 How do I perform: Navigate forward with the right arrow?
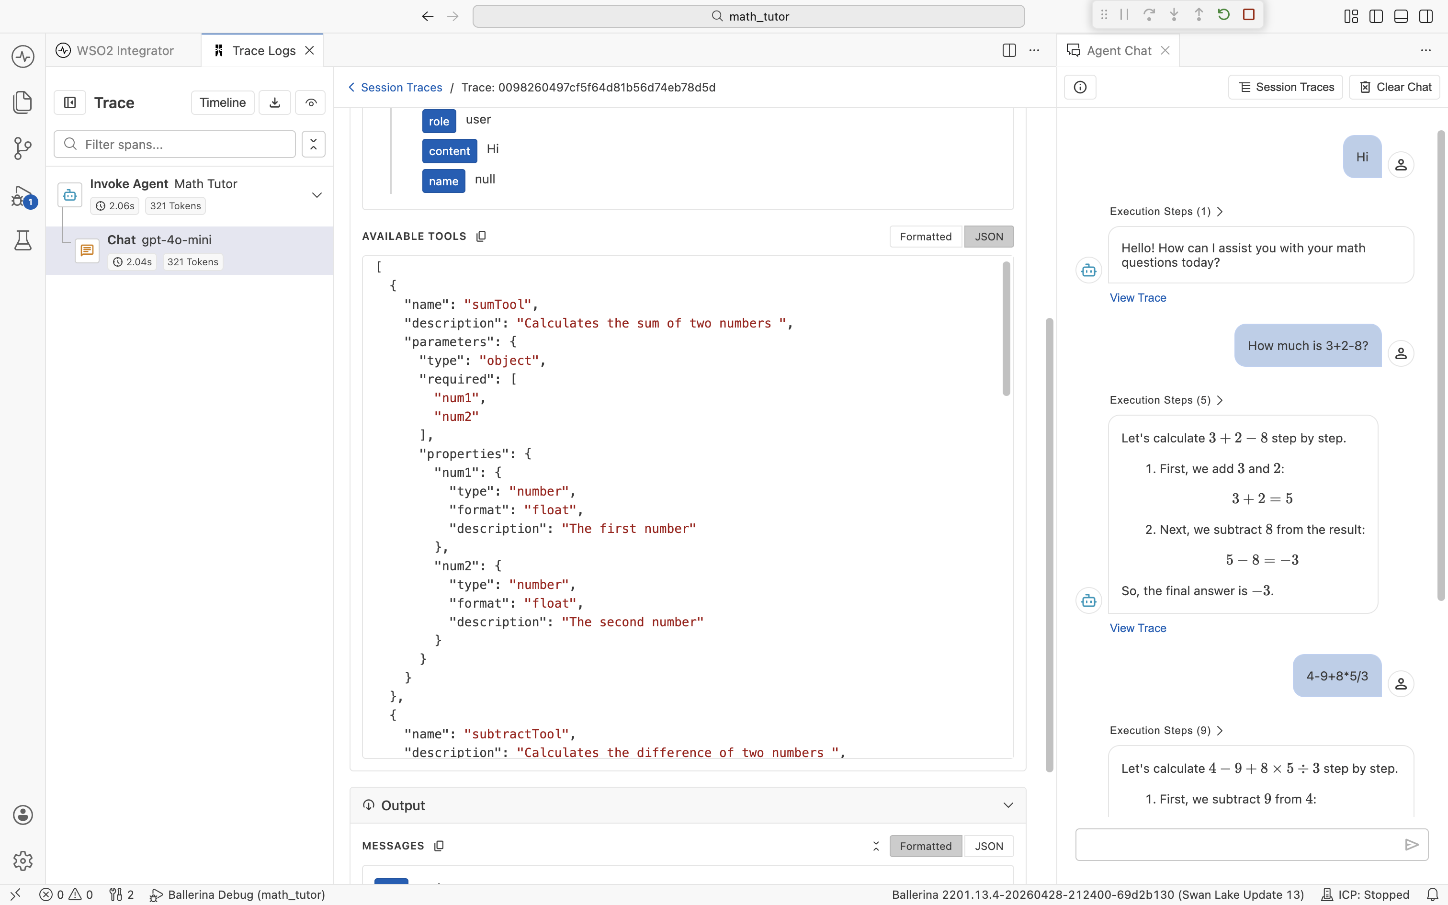453,16
